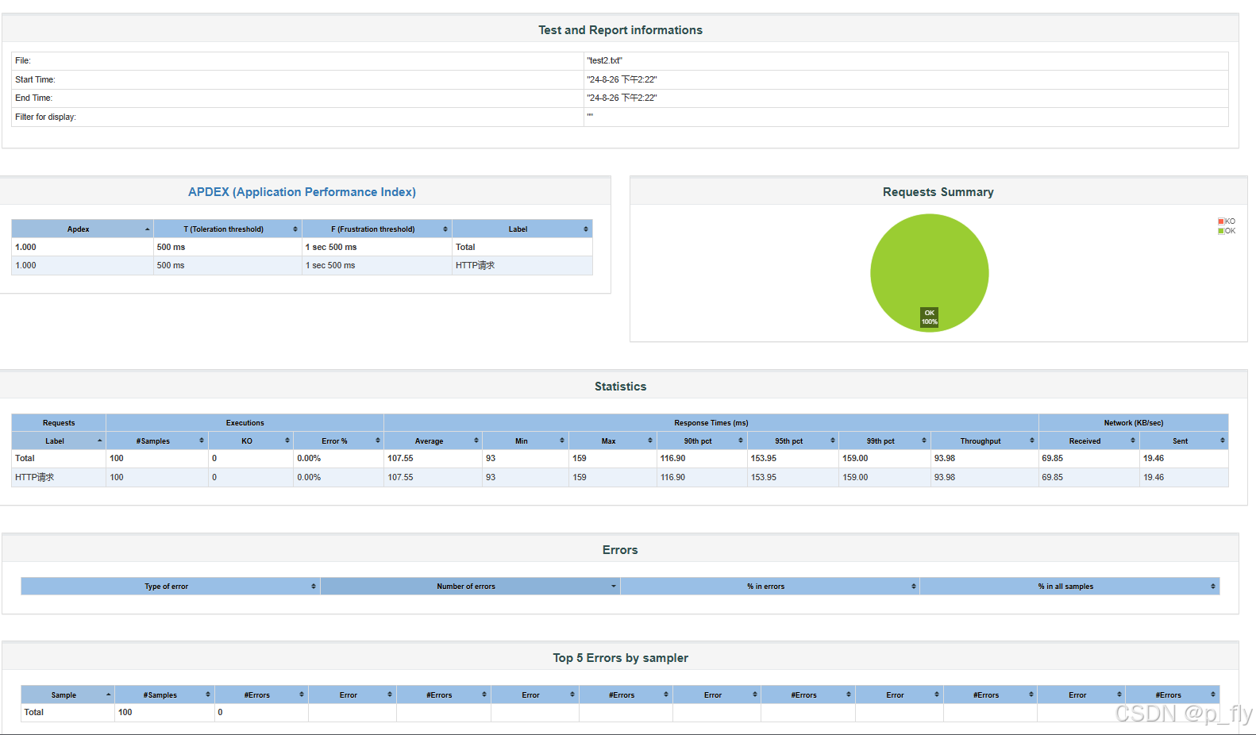Select Sent value 19.46 in HTTP请求 row

[1154, 477]
